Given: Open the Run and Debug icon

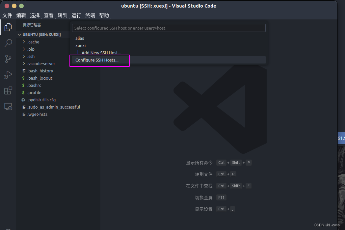Looking at the screenshot, I should pos(8,75).
